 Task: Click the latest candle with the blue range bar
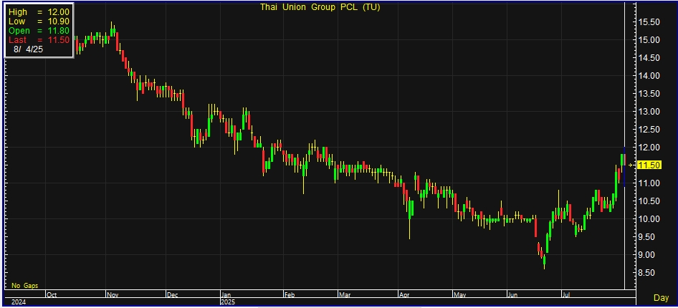click(624, 167)
